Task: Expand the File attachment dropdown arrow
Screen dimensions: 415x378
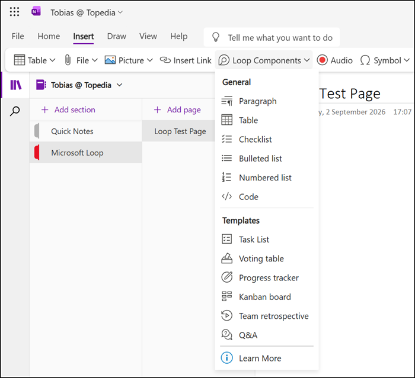Action: point(94,60)
